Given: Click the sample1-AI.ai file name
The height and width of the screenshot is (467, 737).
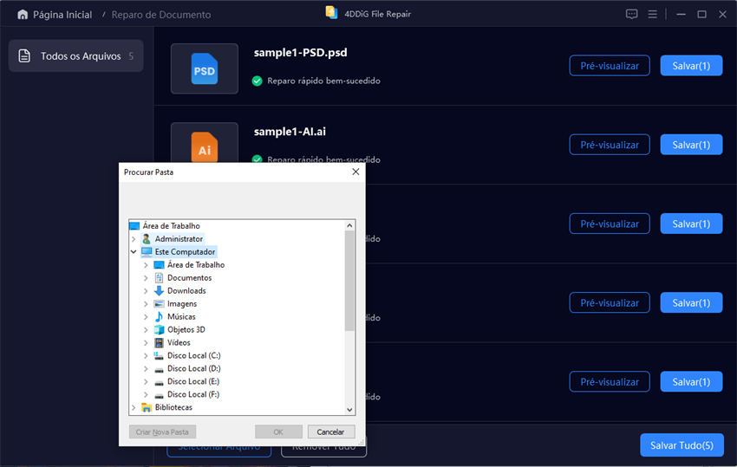Looking at the screenshot, I should [x=290, y=132].
